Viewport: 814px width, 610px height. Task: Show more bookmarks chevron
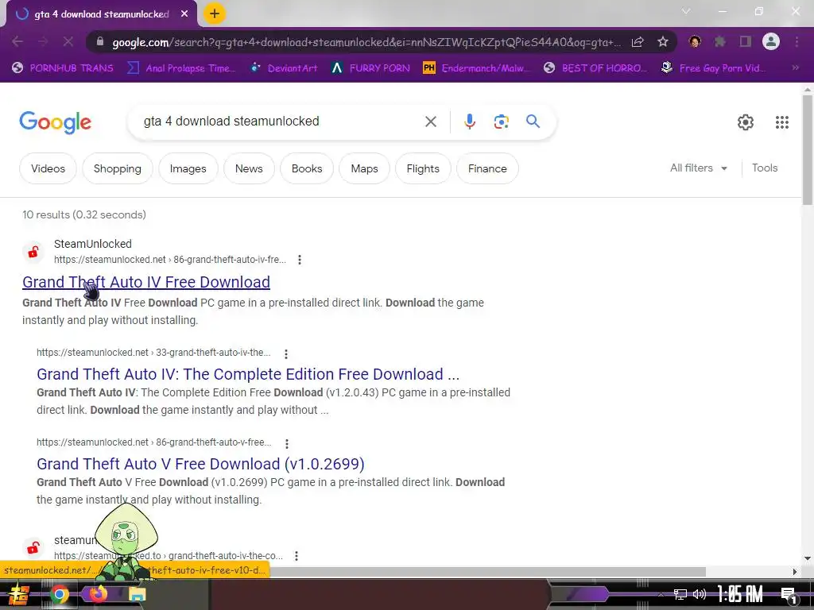pyautogui.click(x=795, y=68)
